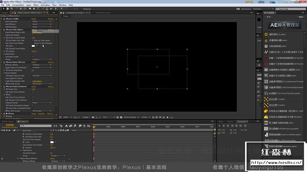Select the Eraser tool
The height and width of the screenshot is (172, 307).
(51, 9)
